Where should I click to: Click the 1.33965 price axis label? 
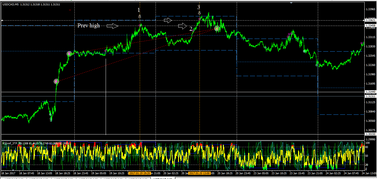point(370,9)
